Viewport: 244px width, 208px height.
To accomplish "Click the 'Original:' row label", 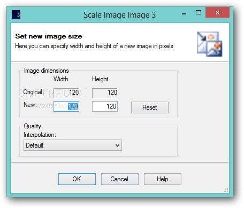I will [34, 92].
